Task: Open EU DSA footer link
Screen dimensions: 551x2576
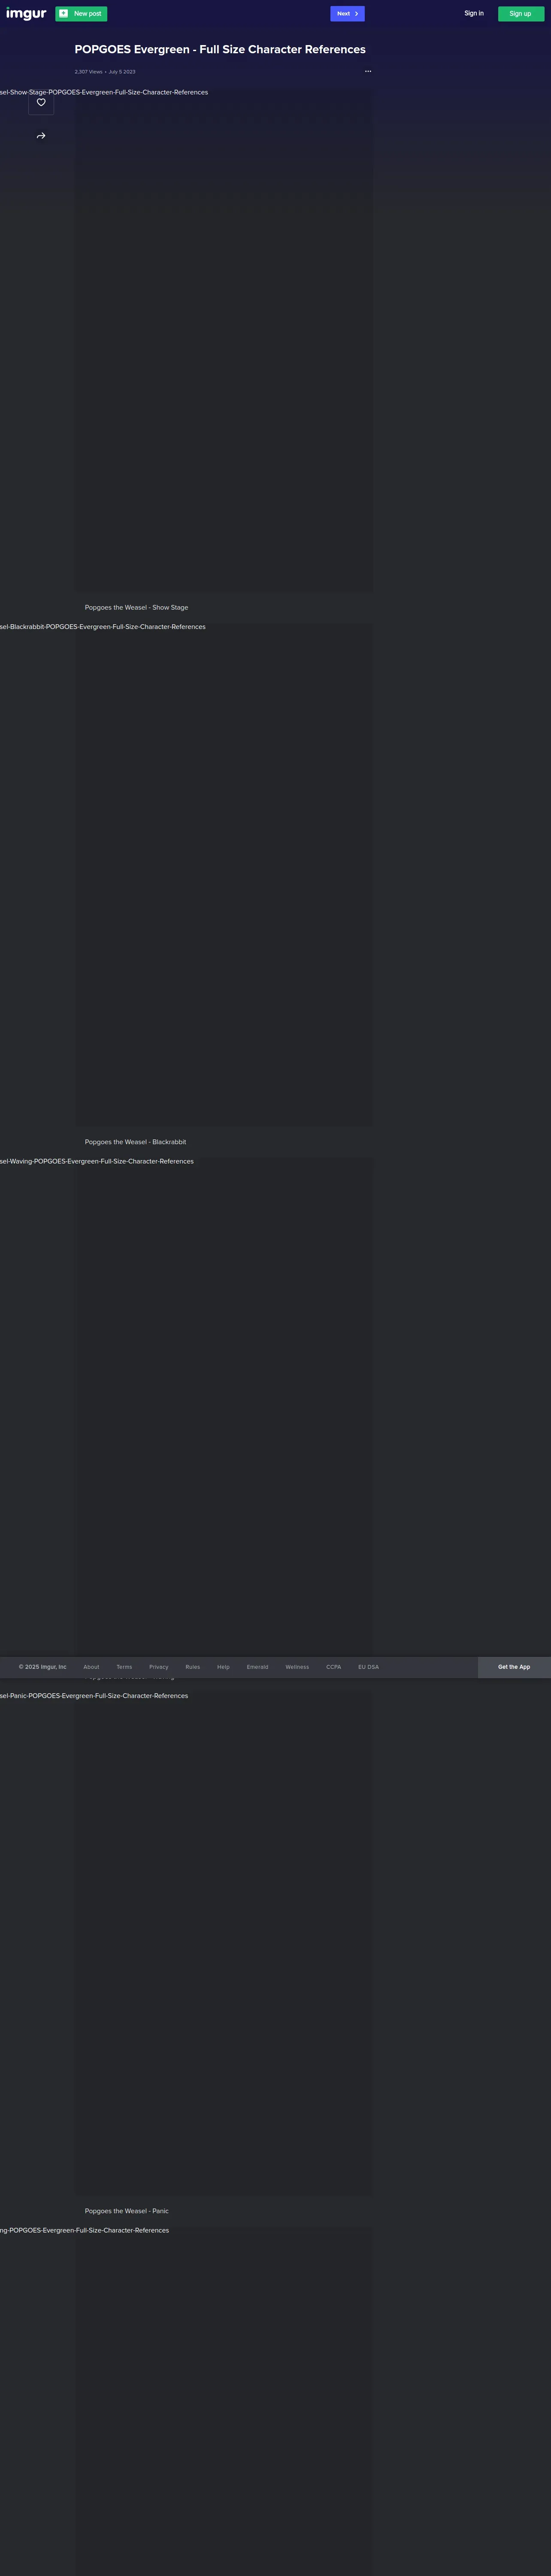Action: tap(368, 1667)
